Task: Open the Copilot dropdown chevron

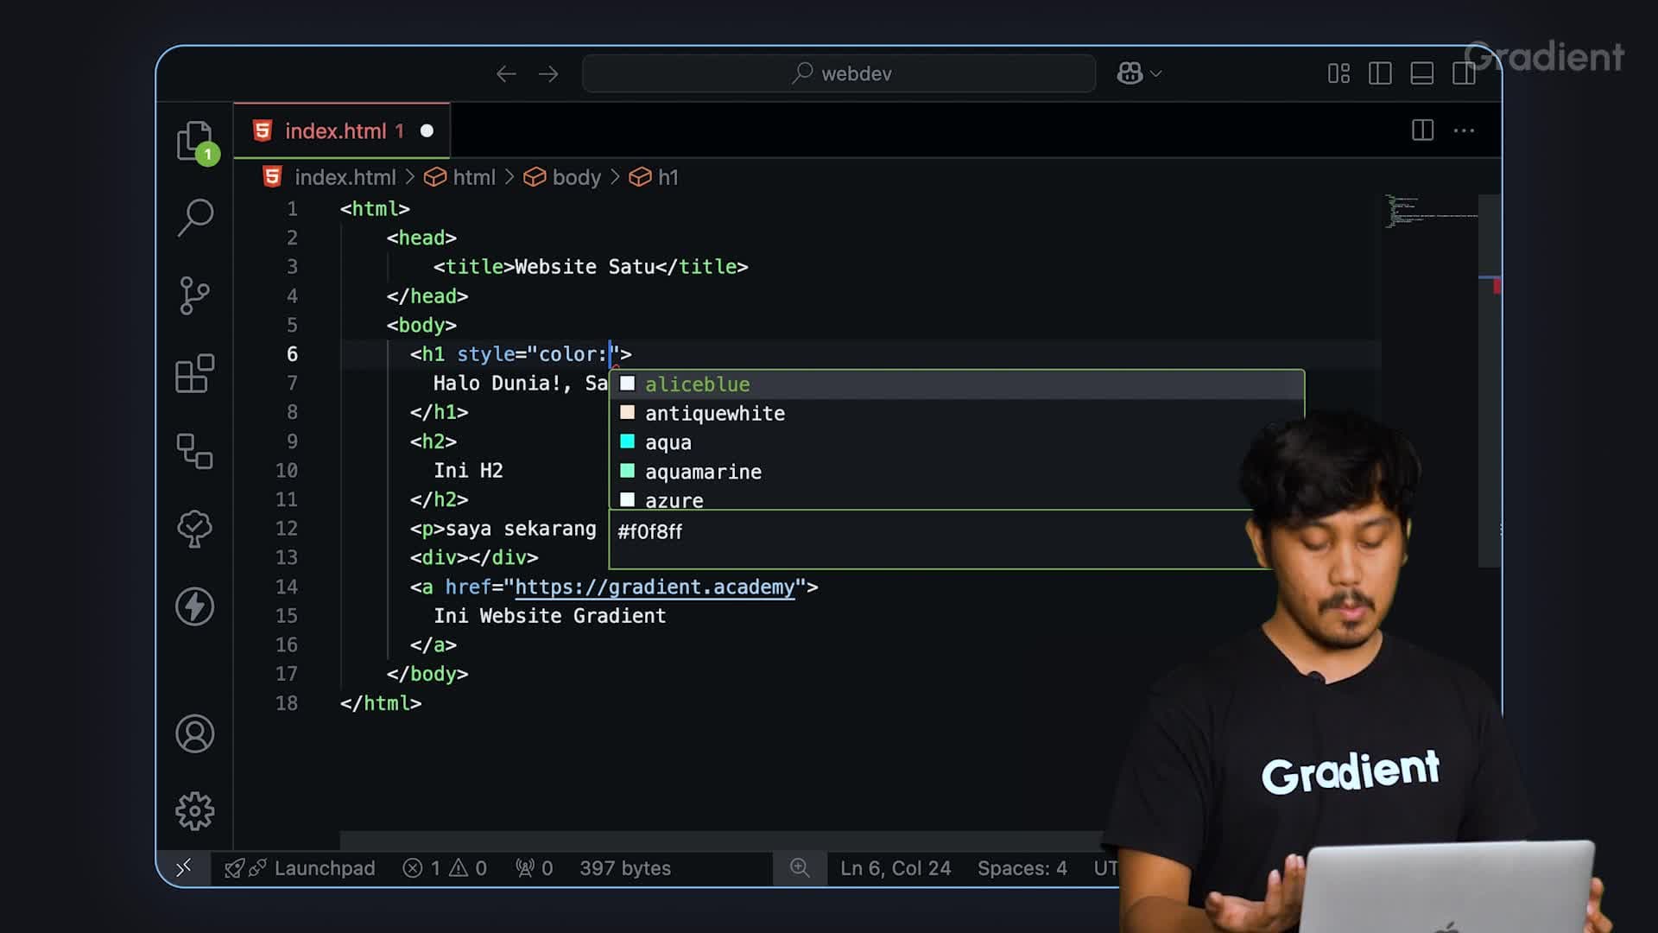Action: tap(1155, 73)
